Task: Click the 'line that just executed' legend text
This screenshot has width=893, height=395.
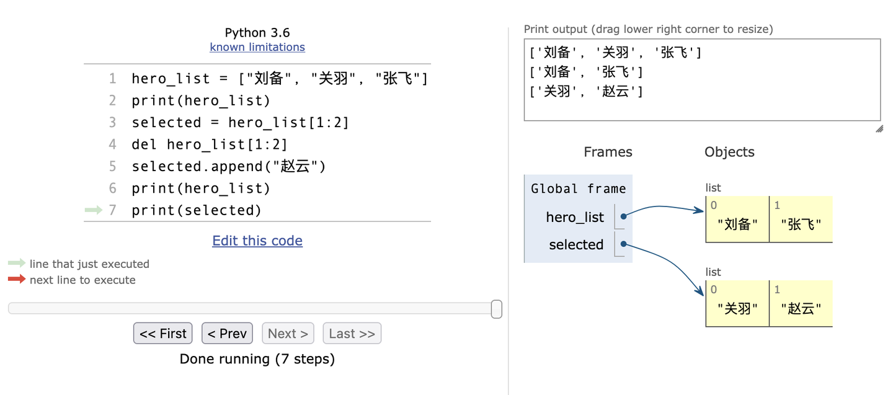Action: [x=89, y=264]
